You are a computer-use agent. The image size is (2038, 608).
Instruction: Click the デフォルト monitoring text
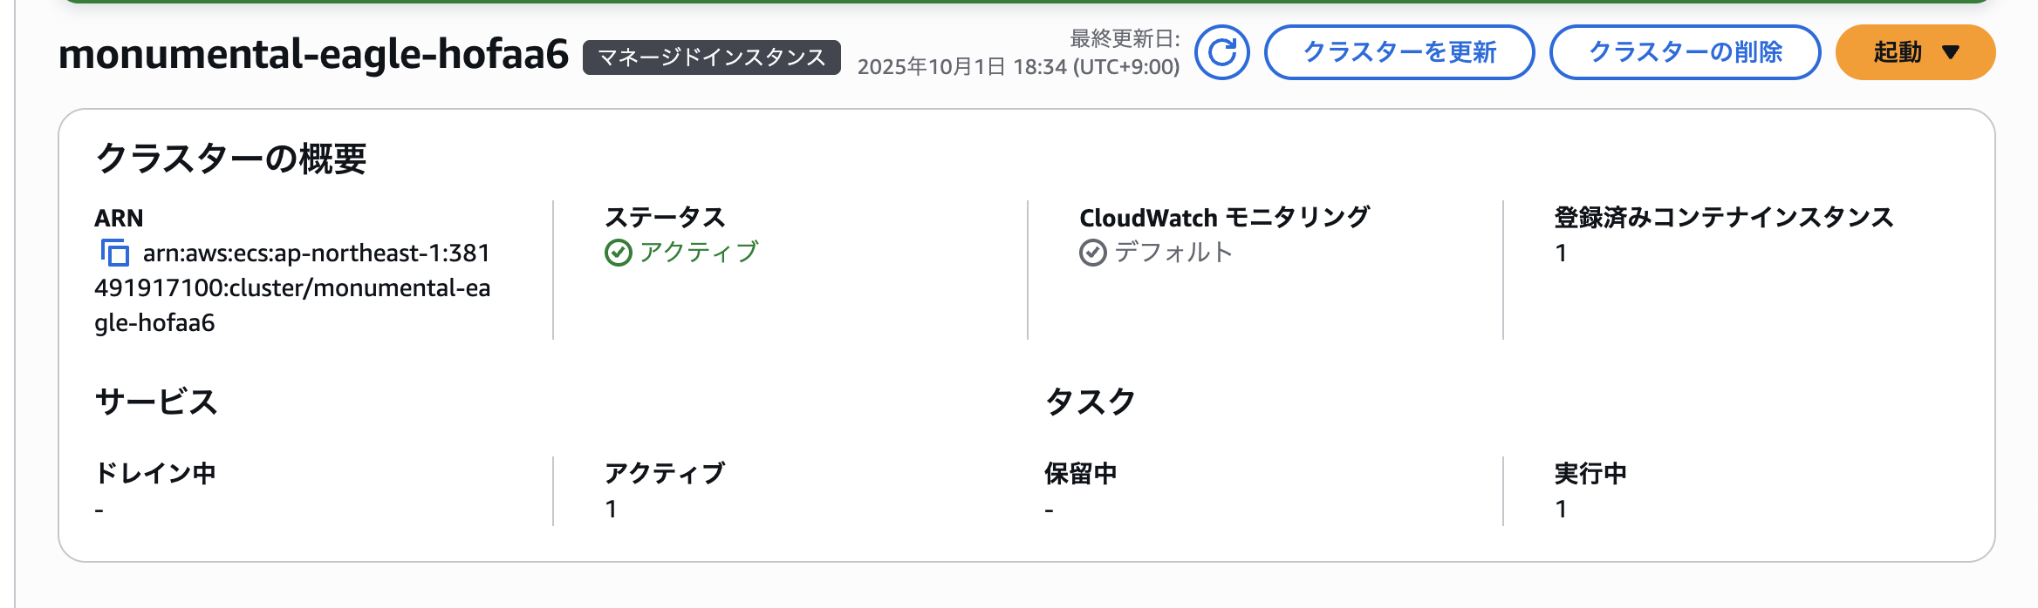[1173, 253]
